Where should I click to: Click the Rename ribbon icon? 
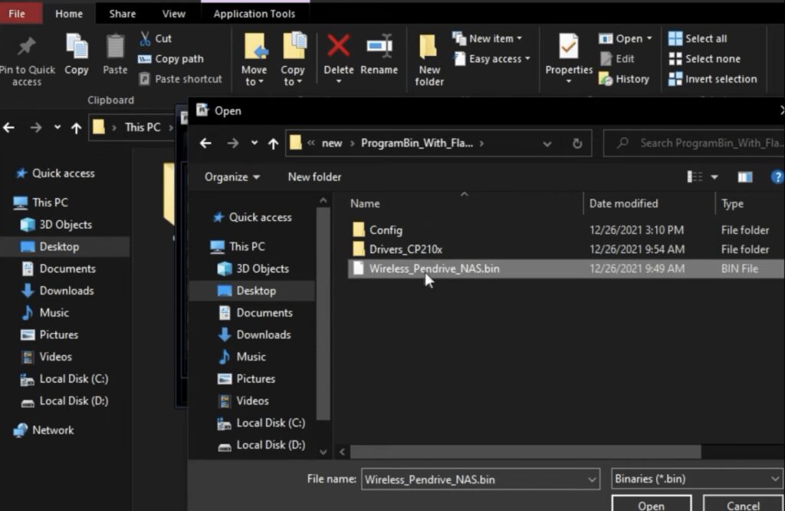[x=379, y=54]
